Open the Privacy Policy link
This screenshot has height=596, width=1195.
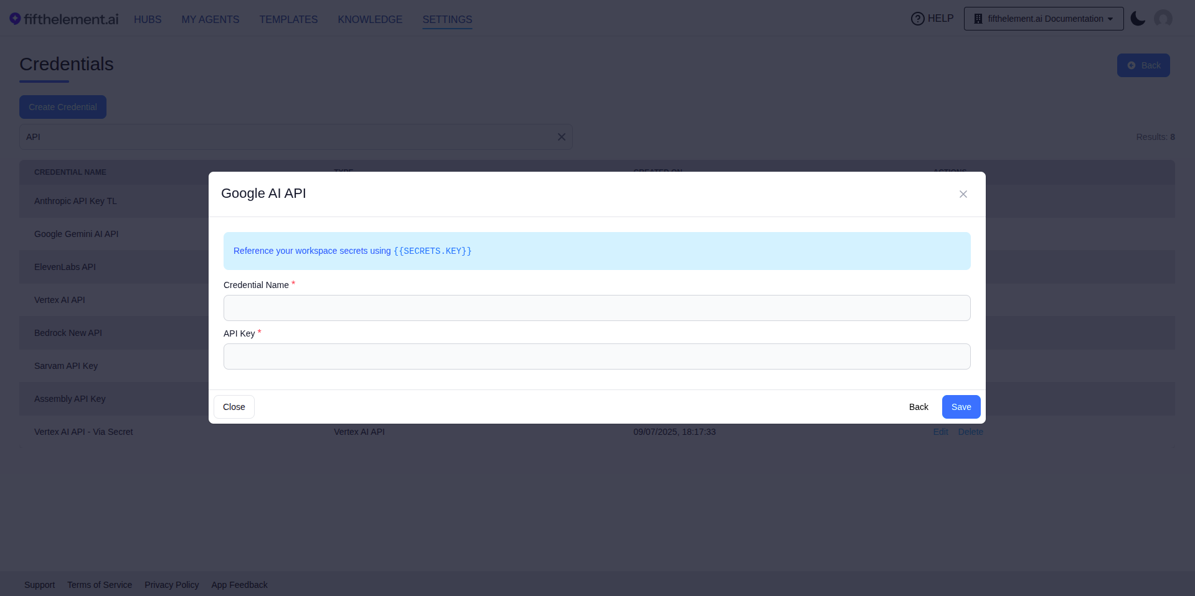tap(172, 585)
